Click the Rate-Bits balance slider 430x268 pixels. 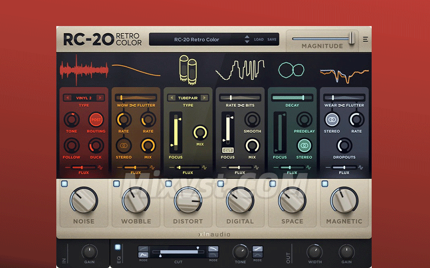(x=240, y=98)
